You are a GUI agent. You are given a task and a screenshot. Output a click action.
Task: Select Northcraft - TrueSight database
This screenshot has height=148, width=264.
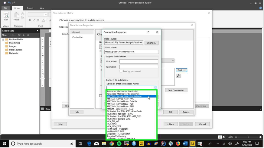tap(131, 129)
